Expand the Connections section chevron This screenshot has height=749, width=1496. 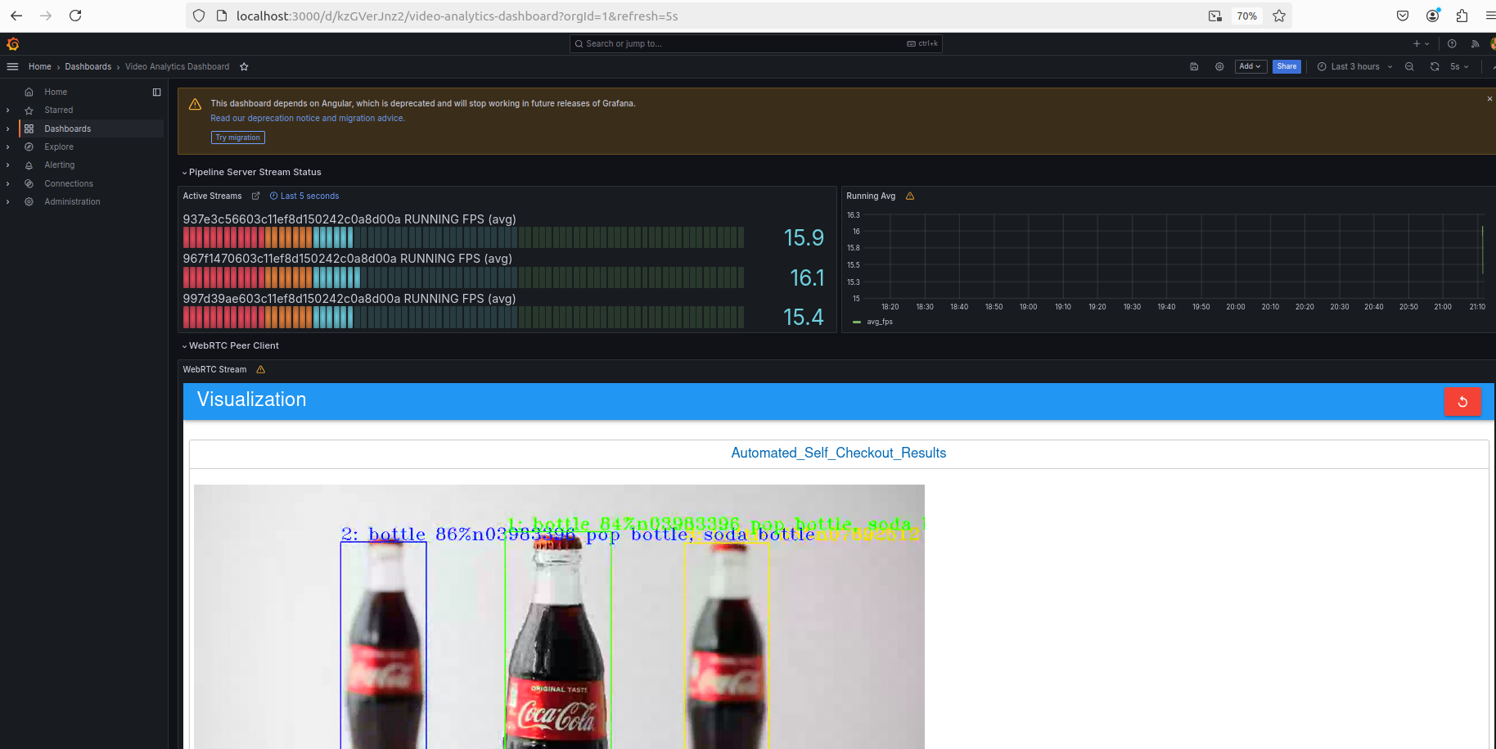tap(8, 183)
